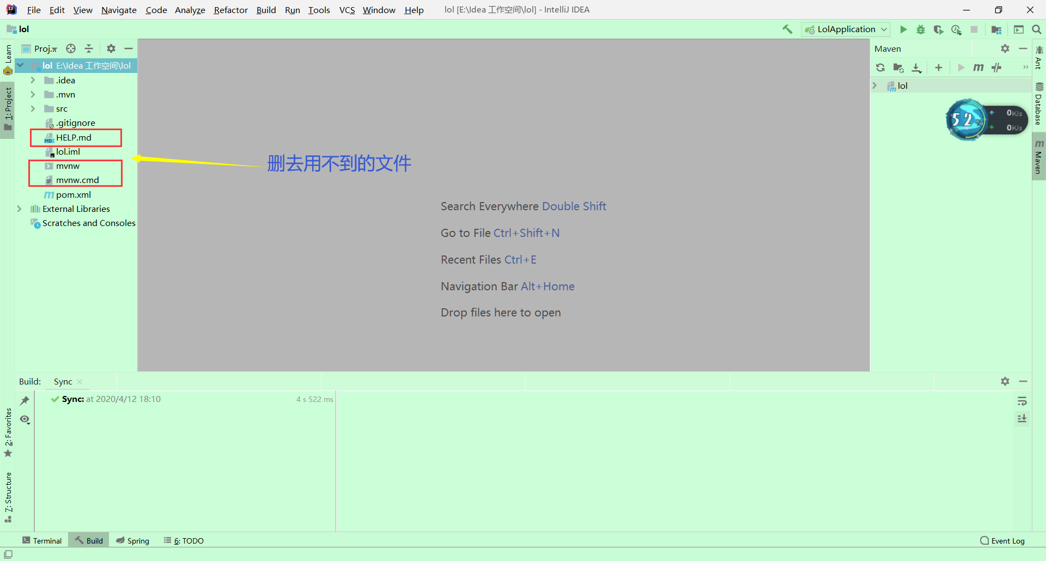Open the profiler run icon
1046x561 pixels.
click(956, 29)
